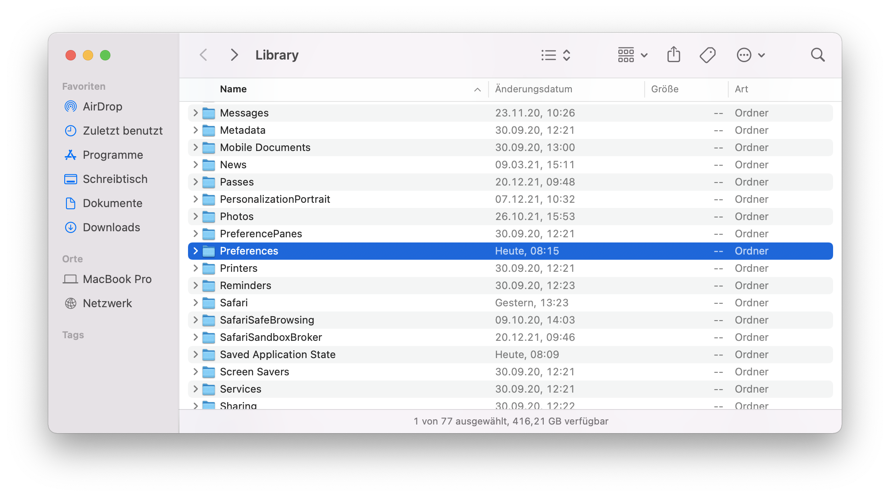Open Downloads in sidebar
Image resolution: width=890 pixels, height=497 pixels.
pyautogui.click(x=111, y=227)
